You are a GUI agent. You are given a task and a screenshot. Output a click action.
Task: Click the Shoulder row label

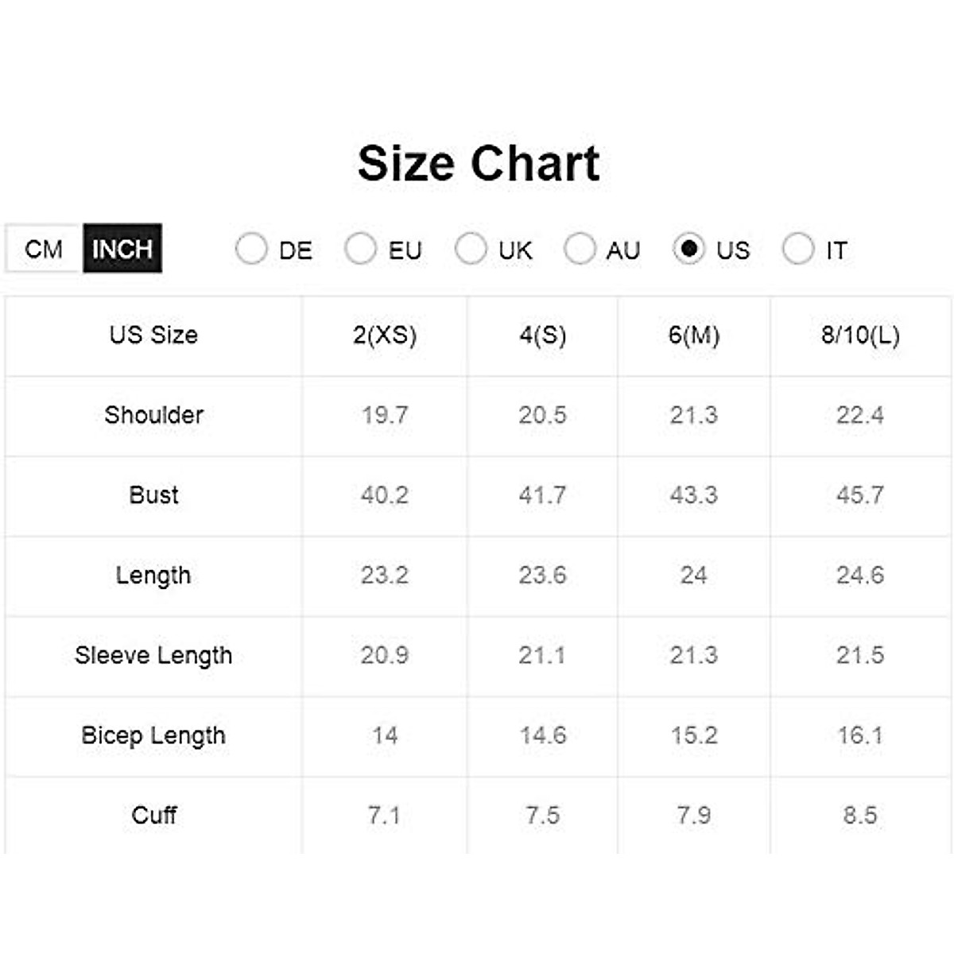coord(154,415)
